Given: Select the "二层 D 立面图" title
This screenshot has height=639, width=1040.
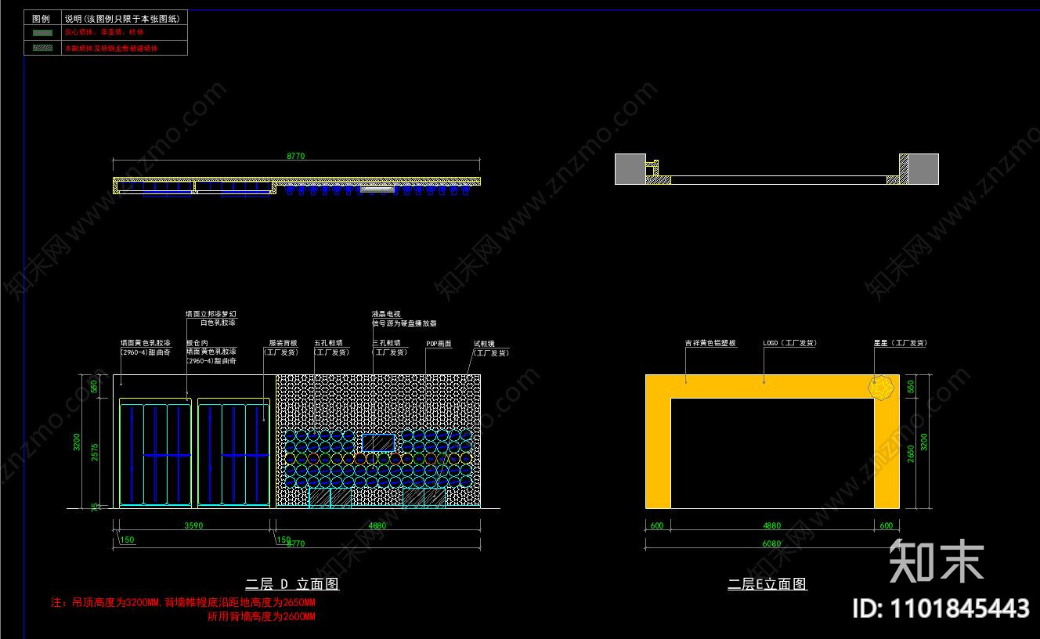Looking at the screenshot, I should click(x=292, y=584).
